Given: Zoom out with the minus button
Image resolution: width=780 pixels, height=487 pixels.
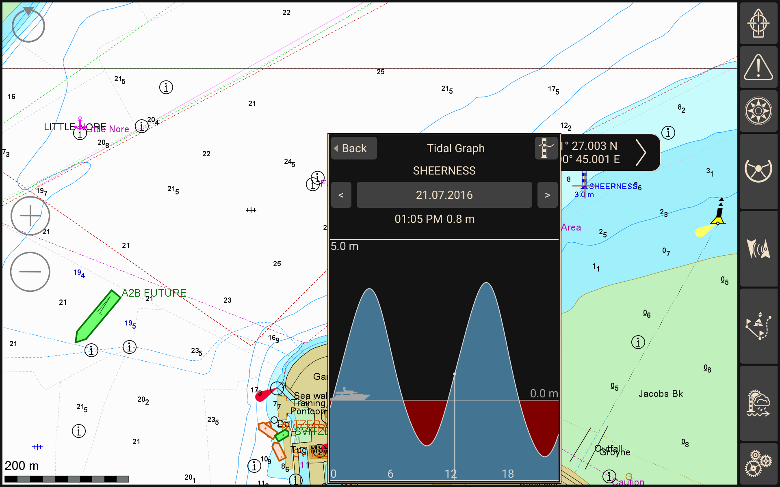Looking at the screenshot, I should pos(30,272).
